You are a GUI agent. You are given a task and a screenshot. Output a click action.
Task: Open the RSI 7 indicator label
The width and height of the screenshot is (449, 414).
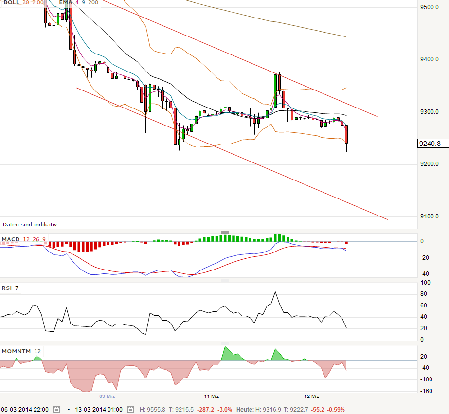(x=10, y=288)
